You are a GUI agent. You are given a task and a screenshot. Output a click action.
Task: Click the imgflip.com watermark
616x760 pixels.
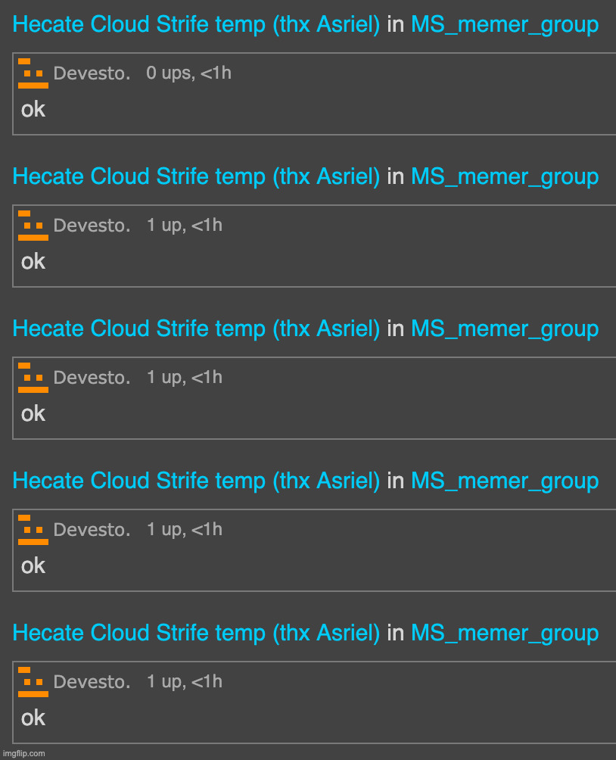(23, 753)
